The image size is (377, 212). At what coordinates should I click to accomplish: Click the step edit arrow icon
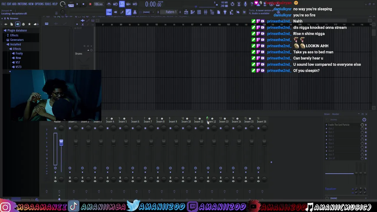[115, 12]
